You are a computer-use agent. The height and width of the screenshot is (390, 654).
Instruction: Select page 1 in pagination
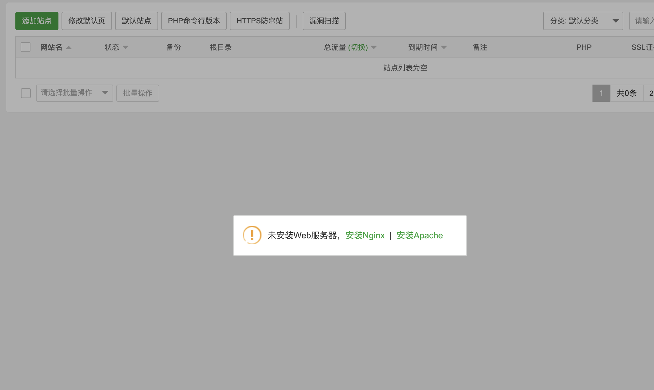pyautogui.click(x=601, y=93)
